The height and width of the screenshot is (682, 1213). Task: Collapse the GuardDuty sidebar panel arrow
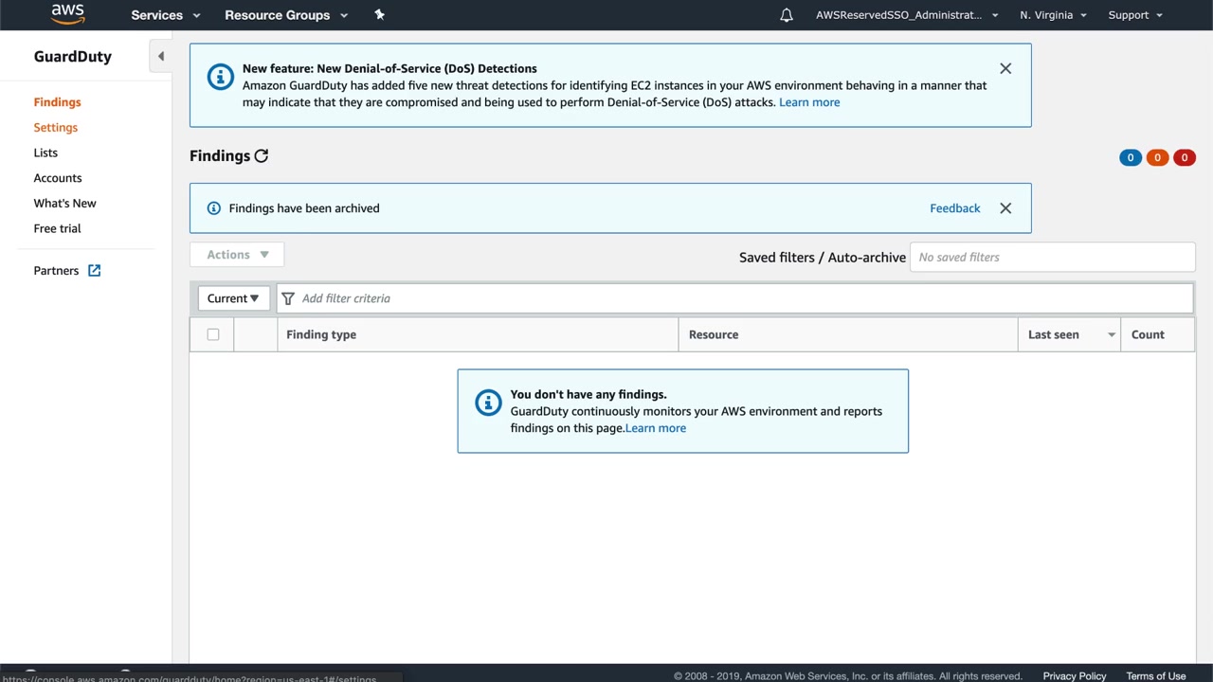(160, 57)
